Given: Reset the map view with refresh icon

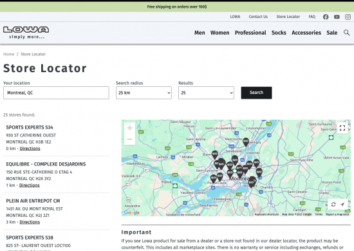Looking at the screenshot, I should 333,204.
